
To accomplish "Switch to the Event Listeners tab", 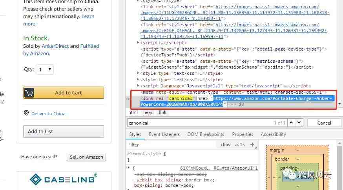I will (x=164, y=134).
